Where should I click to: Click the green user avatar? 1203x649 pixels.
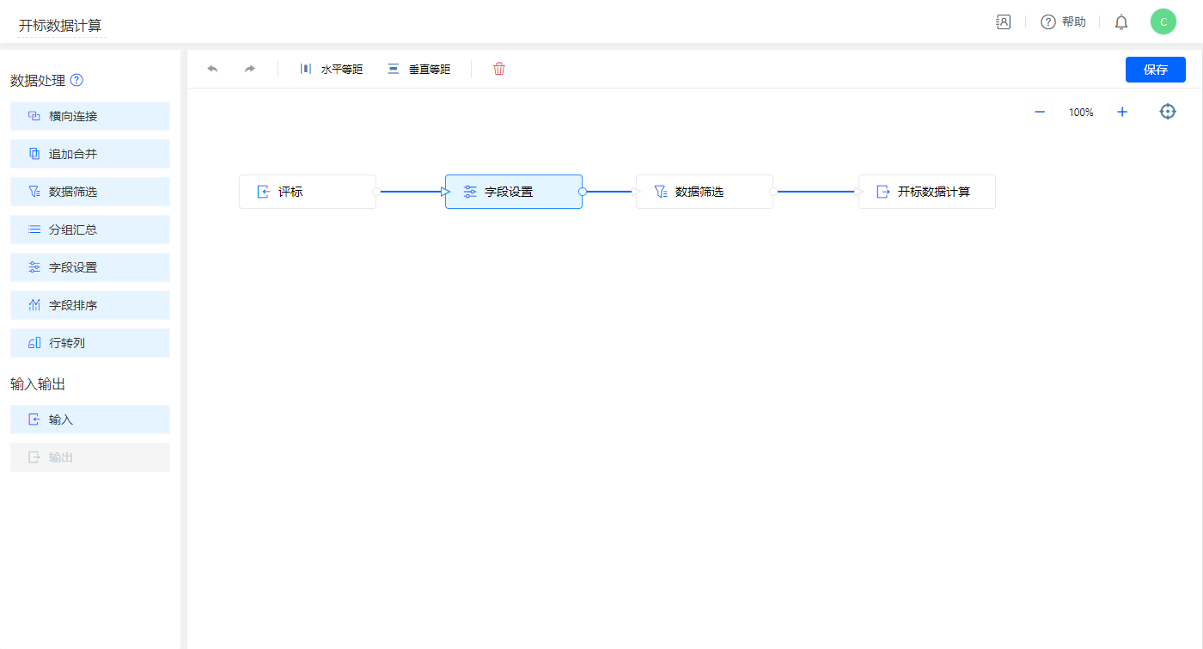tap(1163, 22)
